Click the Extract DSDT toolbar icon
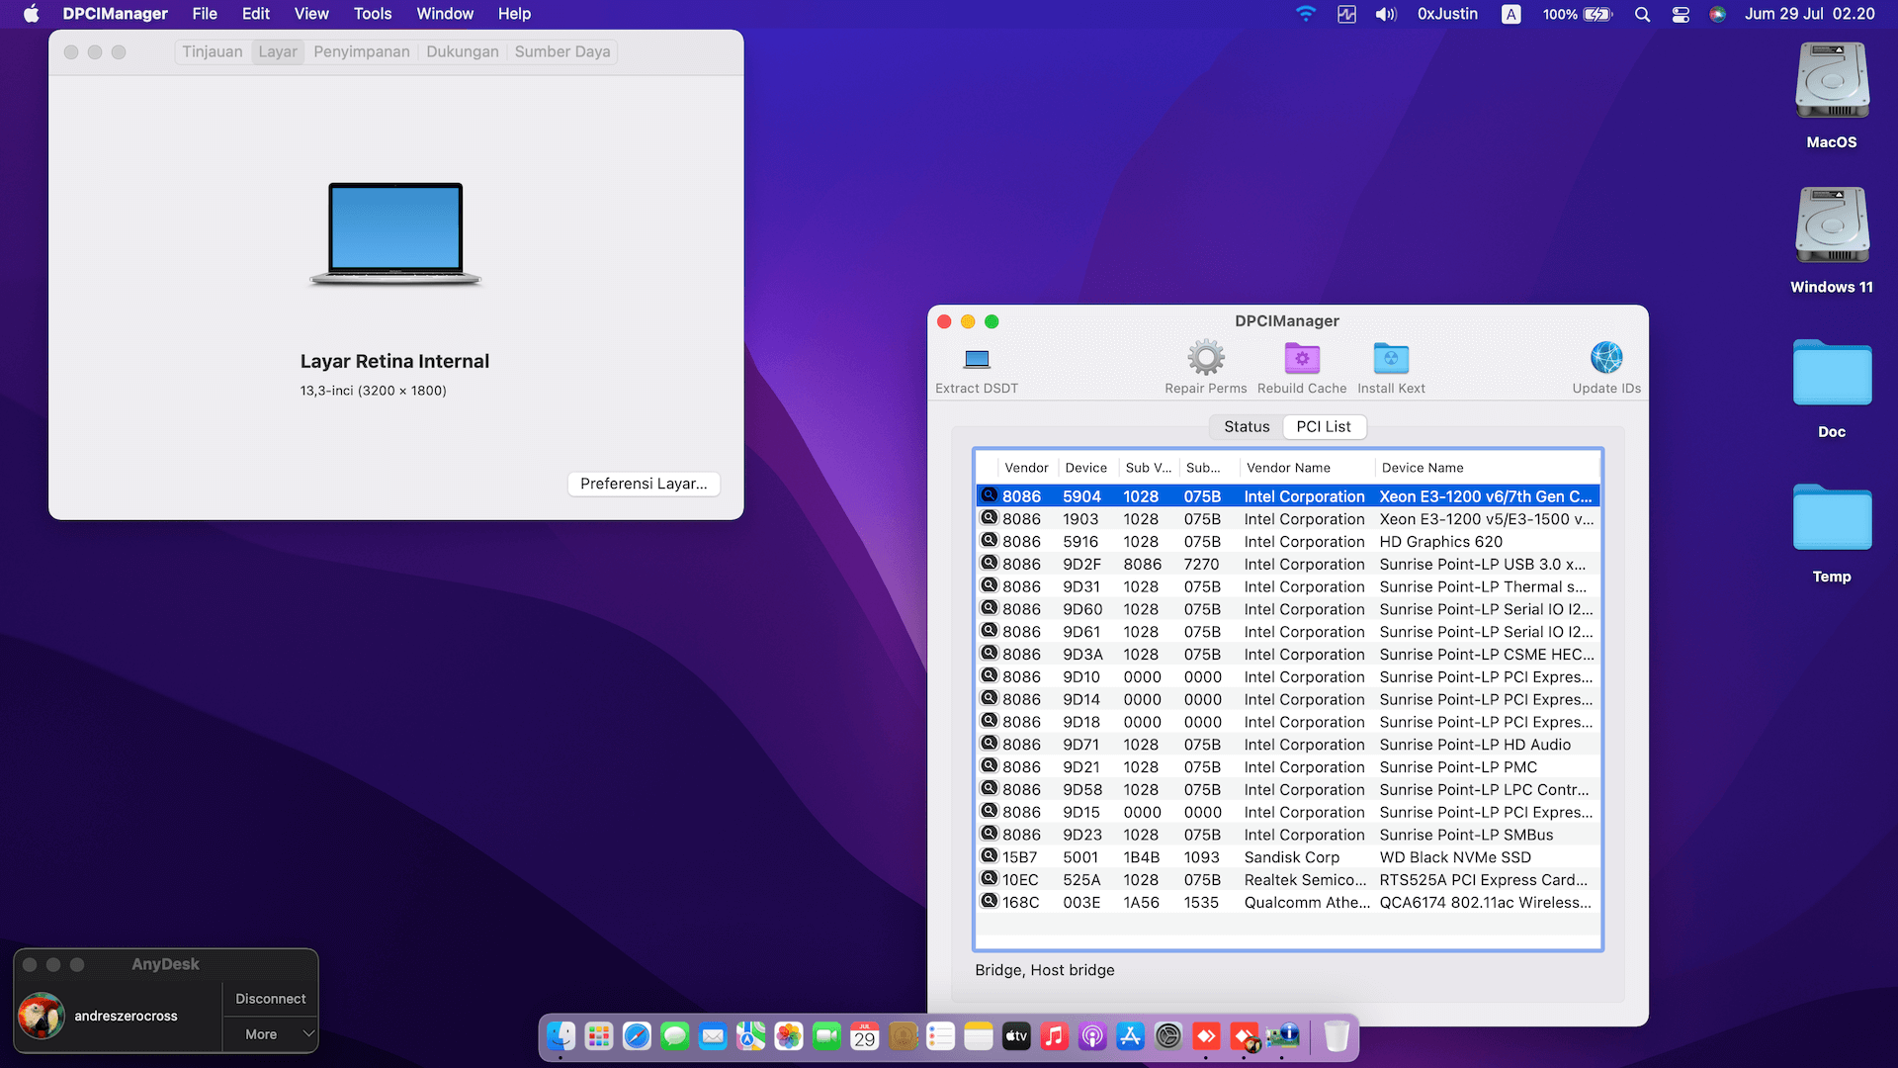The image size is (1898, 1068). click(x=977, y=359)
